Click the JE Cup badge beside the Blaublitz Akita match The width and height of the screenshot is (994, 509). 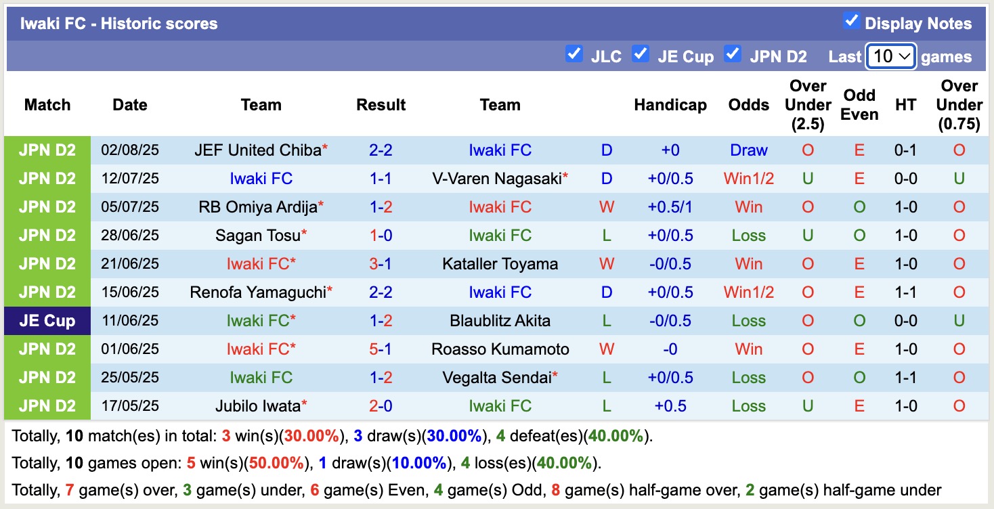click(x=47, y=320)
